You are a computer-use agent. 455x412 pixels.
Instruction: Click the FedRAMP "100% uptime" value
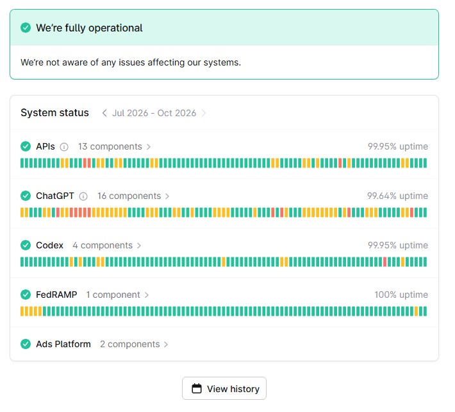[401, 295]
